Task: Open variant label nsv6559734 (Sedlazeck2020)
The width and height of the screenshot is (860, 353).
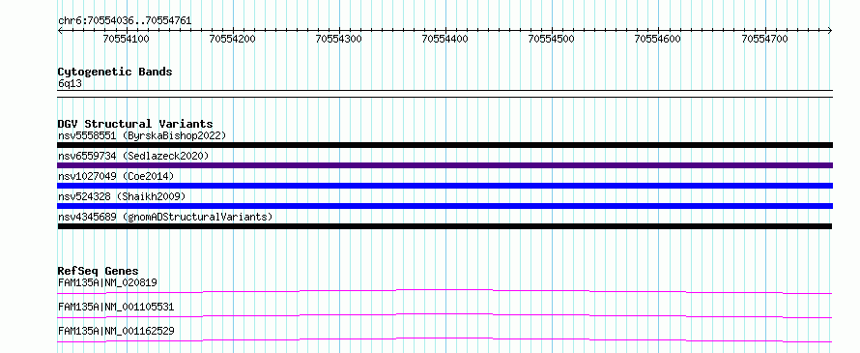Action: (x=133, y=156)
